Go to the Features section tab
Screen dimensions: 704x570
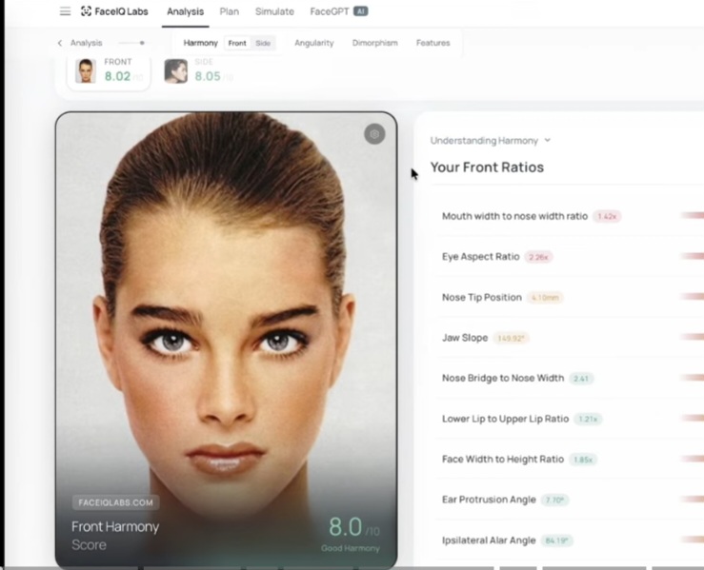[432, 43]
